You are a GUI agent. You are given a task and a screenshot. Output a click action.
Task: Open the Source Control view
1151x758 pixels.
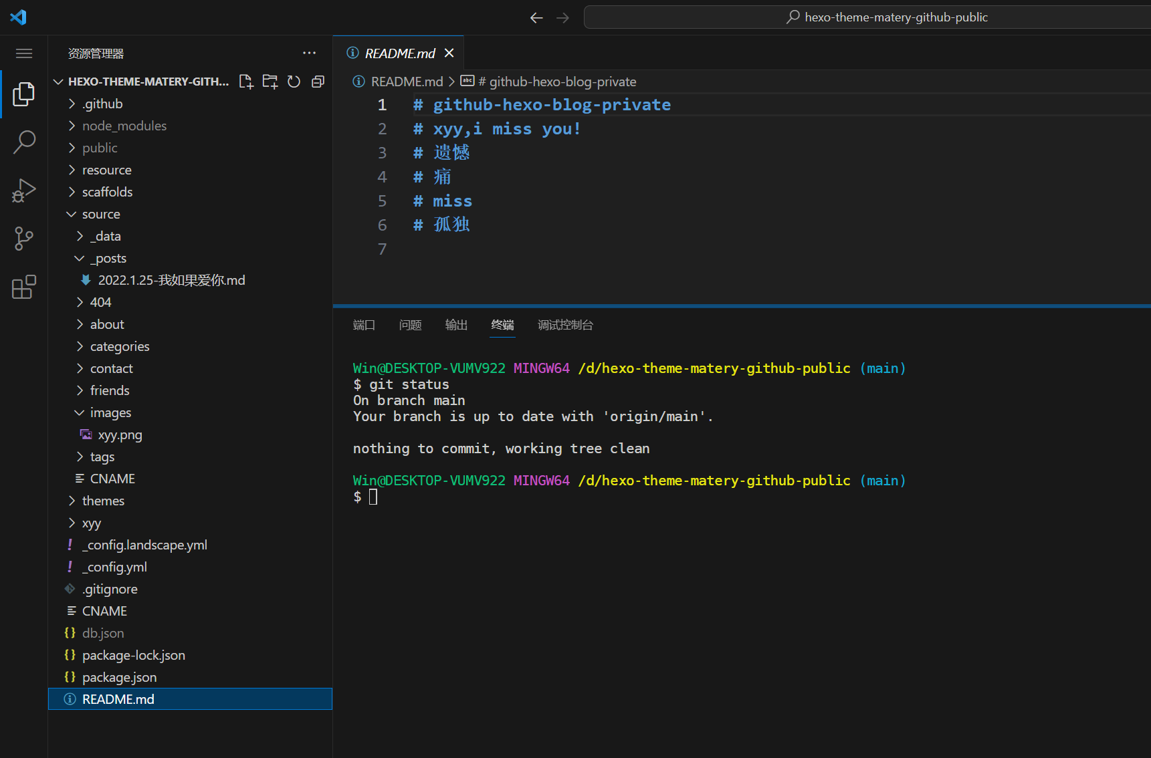pos(24,239)
